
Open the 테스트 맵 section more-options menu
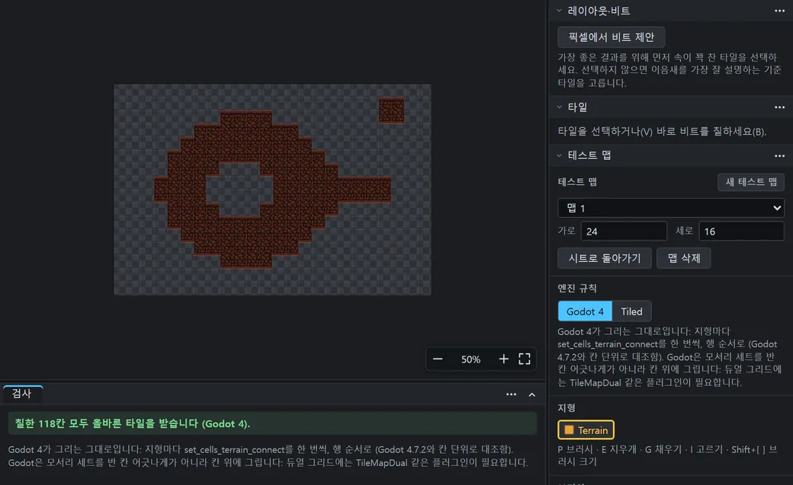click(779, 155)
